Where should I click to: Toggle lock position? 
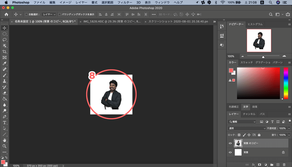click(249, 135)
